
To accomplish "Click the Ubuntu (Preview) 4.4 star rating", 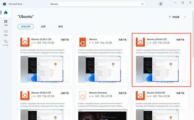I will click(91, 96).
